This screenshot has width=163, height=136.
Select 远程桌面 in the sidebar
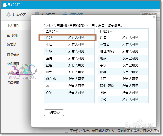pos(13,83)
